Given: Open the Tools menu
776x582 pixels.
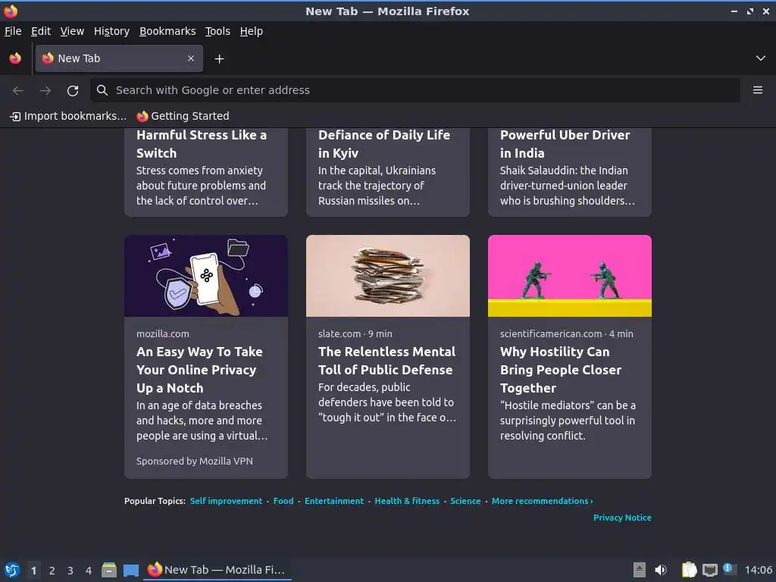Looking at the screenshot, I should (217, 31).
